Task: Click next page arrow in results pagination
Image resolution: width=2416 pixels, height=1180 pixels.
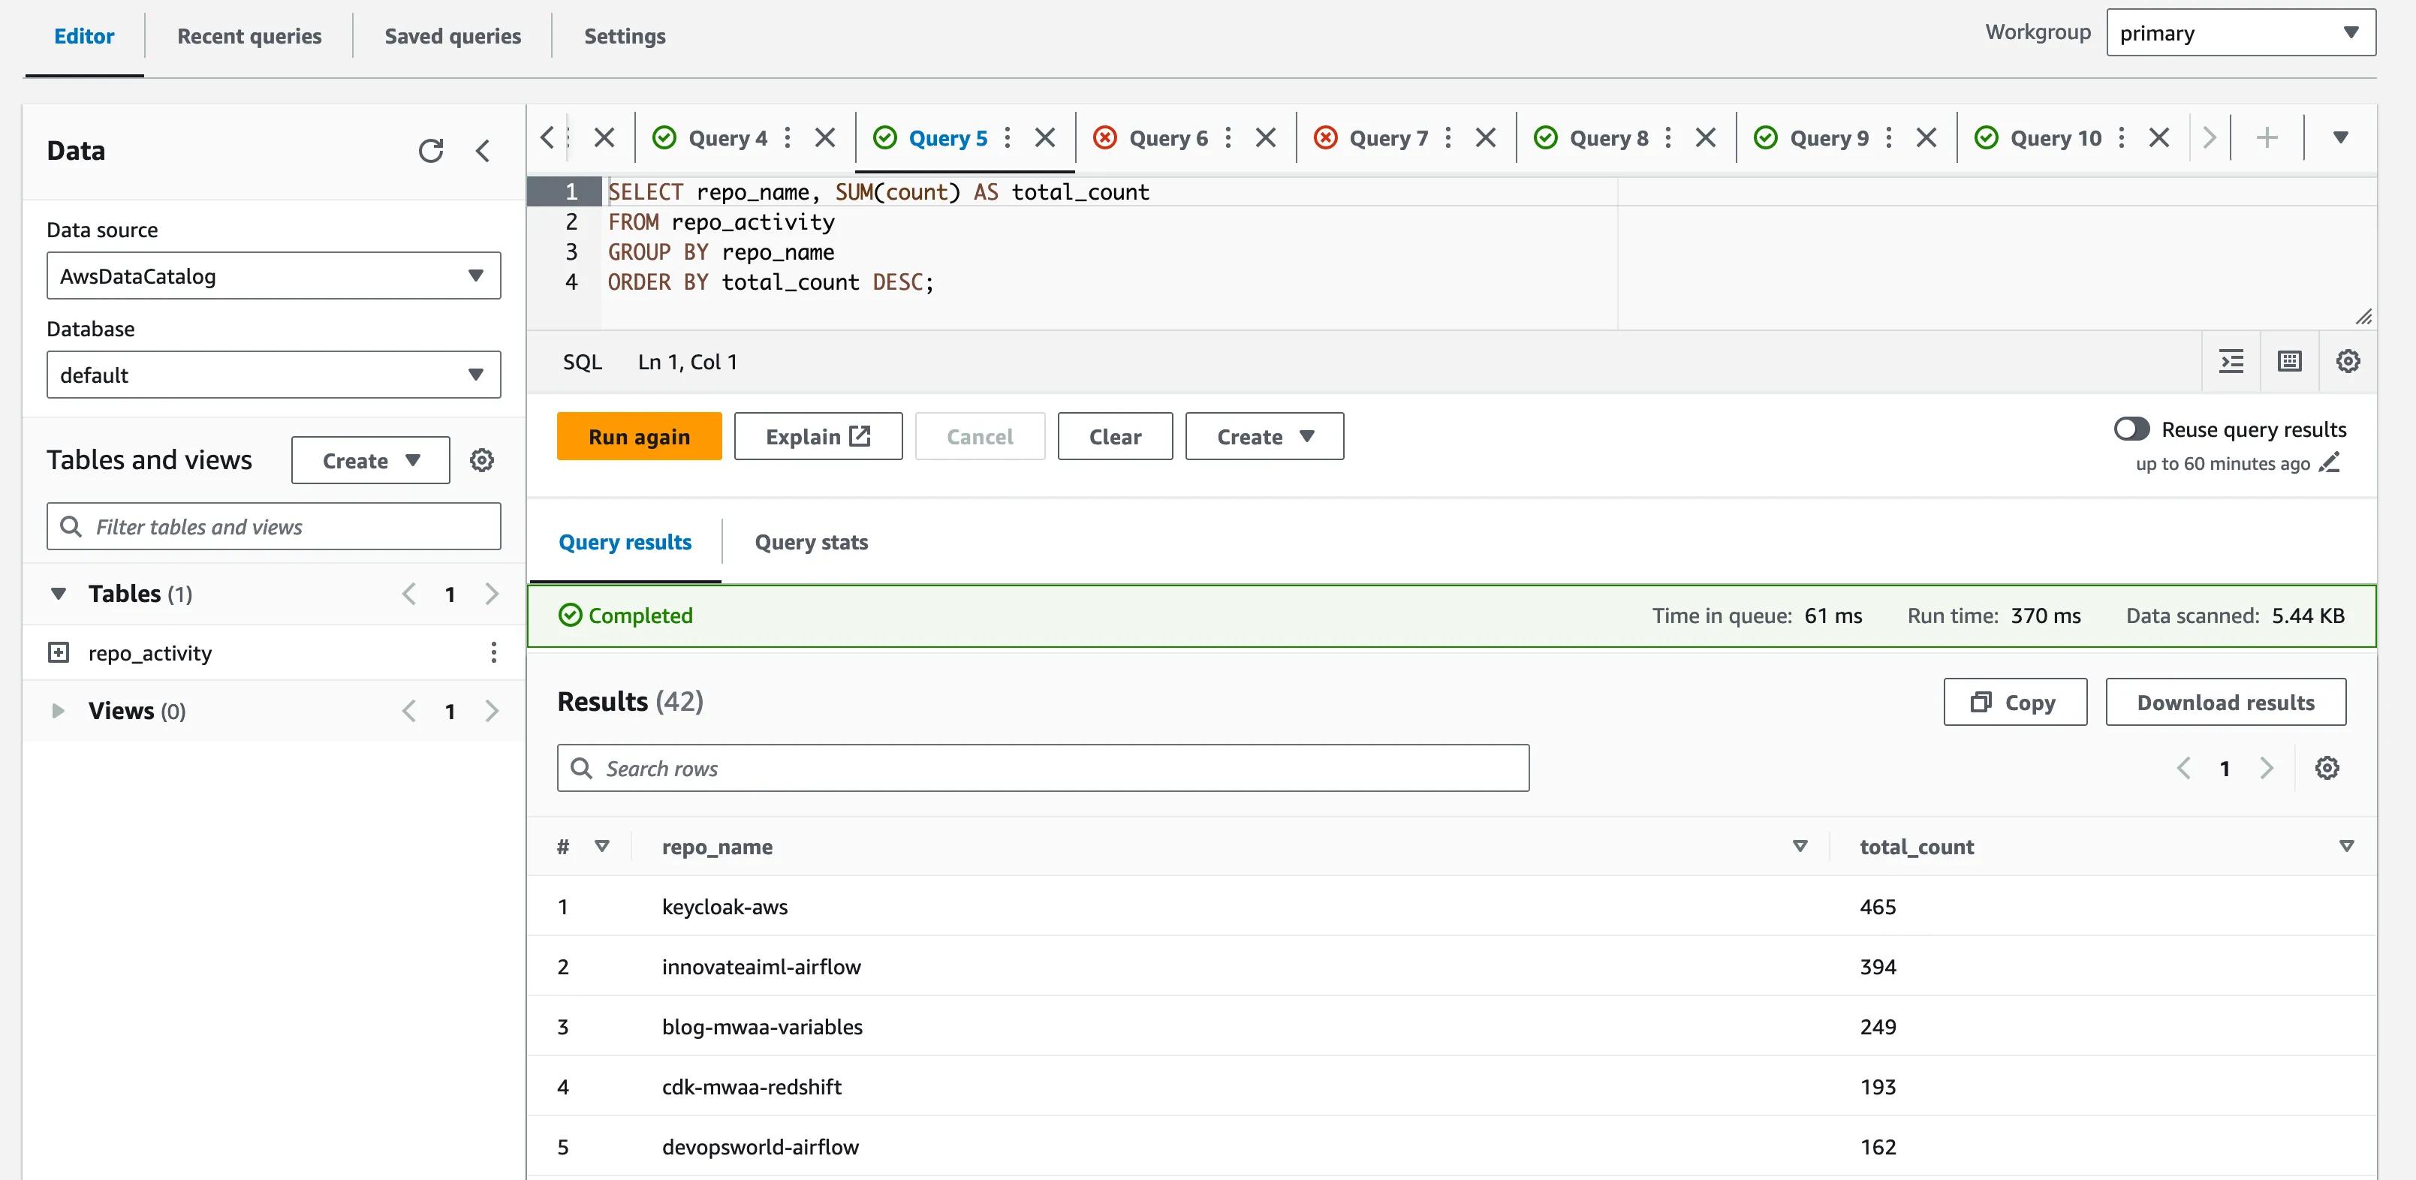Action: 2267,766
